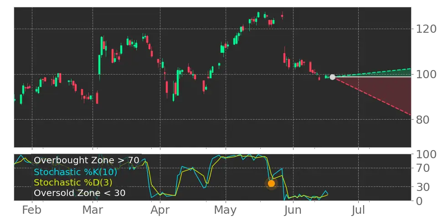This screenshot has width=443, height=221.
Task: Click the price axis label 100 beside the candlesticks
Action: (x=426, y=75)
